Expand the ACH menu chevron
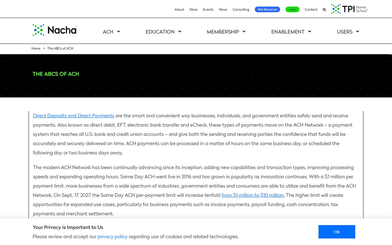Viewport: 392px width, 245px height. click(119, 32)
